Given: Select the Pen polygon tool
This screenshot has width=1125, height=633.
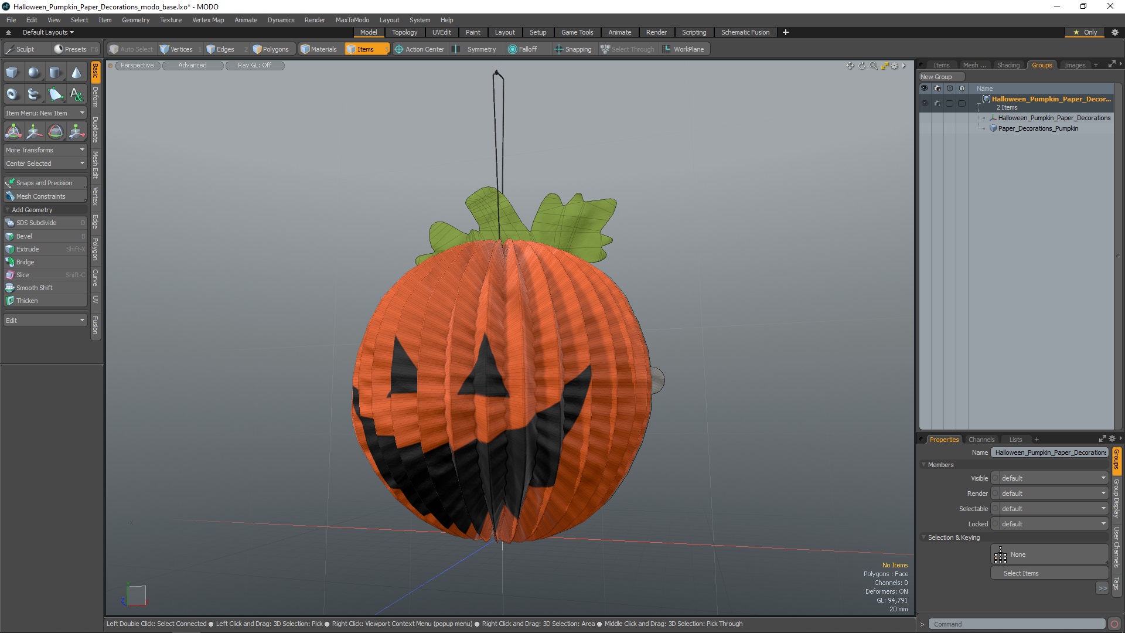Looking at the screenshot, I should (x=55, y=94).
